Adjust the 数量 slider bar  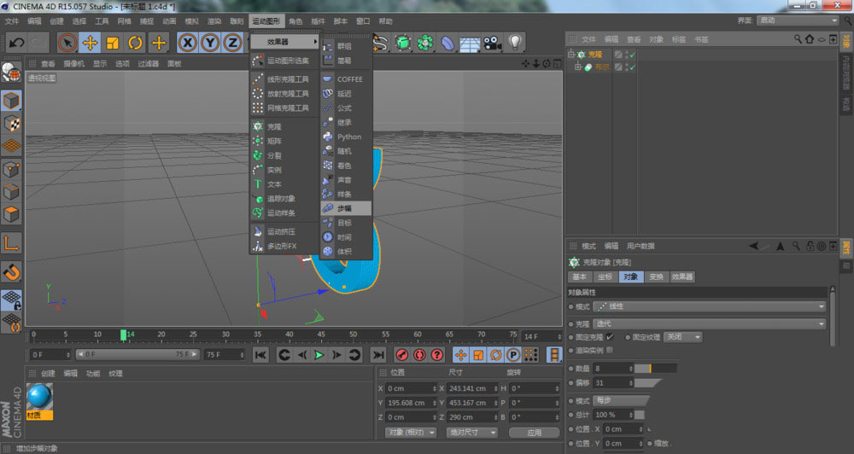click(656, 369)
